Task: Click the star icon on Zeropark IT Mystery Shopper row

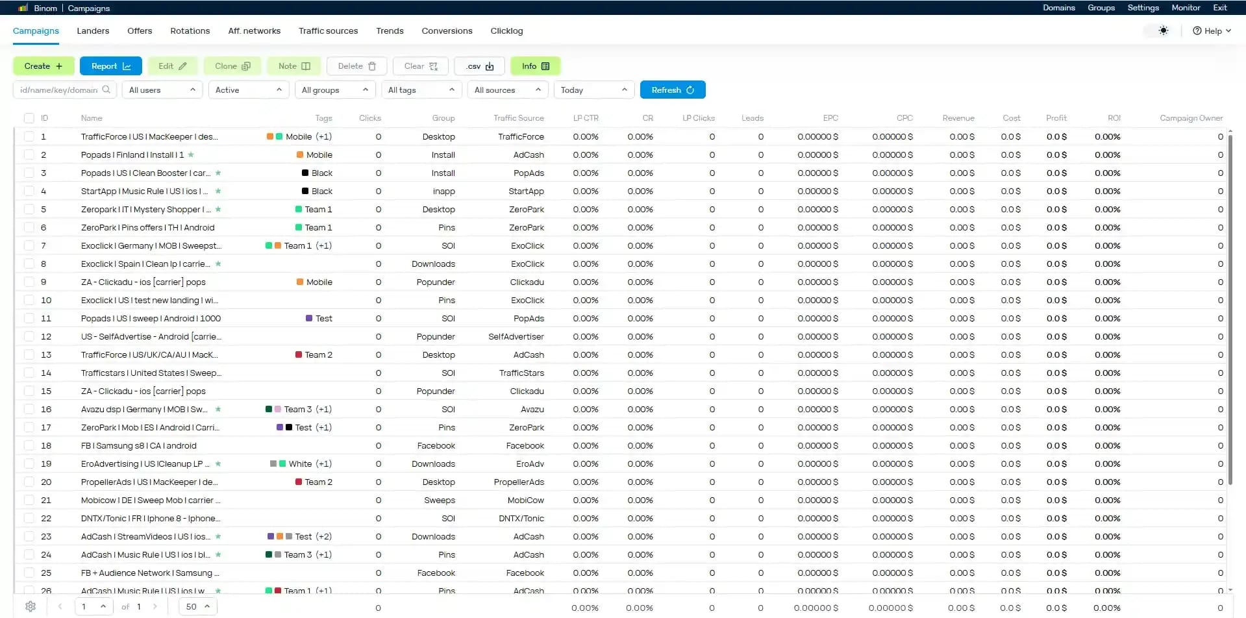Action: pos(218,209)
